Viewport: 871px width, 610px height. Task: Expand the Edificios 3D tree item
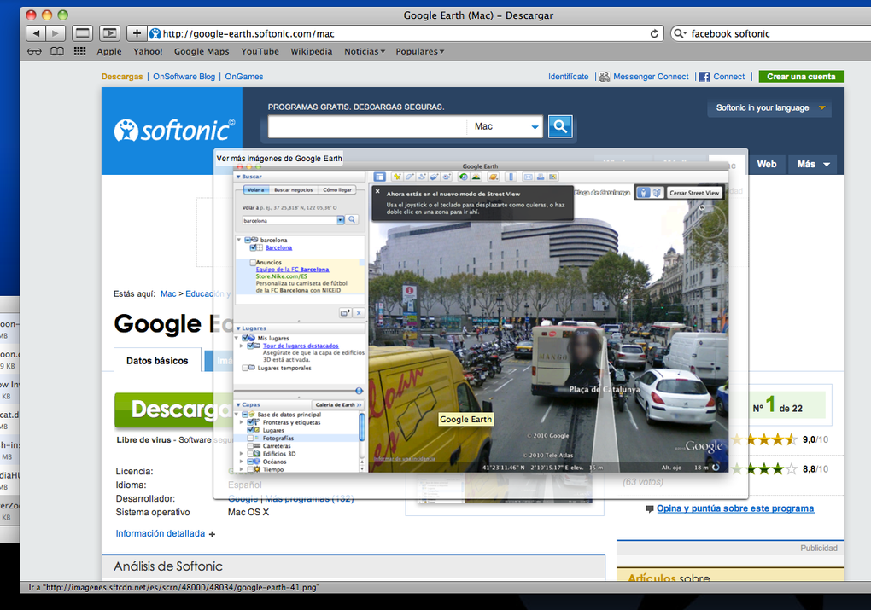(x=241, y=453)
